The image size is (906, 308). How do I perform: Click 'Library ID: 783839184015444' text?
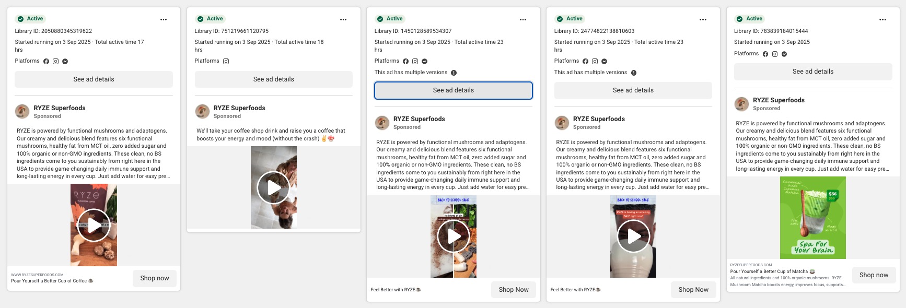pos(771,31)
